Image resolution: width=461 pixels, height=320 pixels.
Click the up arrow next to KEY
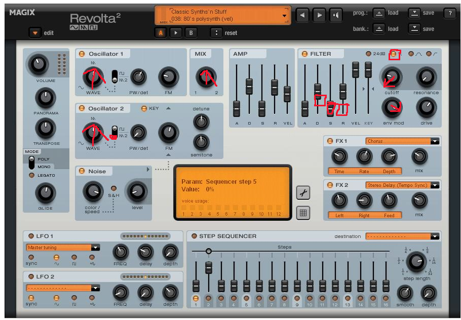pos(168,108)
